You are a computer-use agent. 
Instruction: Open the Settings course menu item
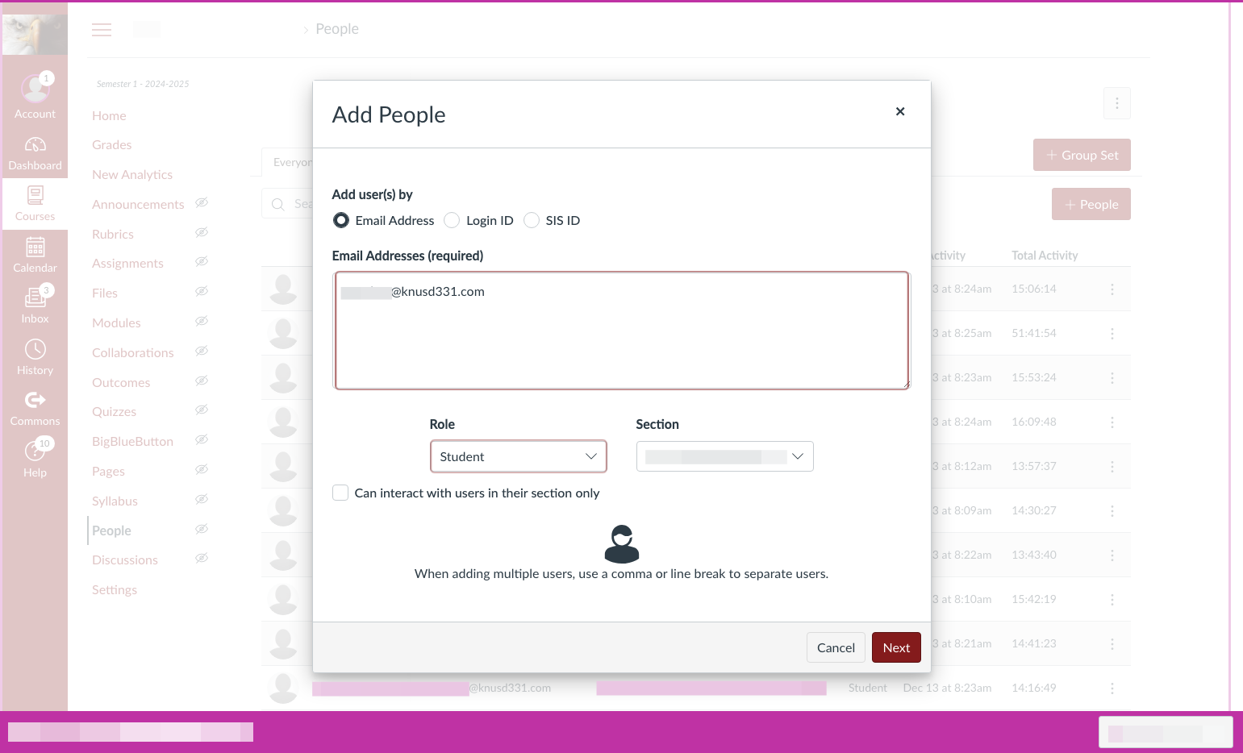coord(115,590)
